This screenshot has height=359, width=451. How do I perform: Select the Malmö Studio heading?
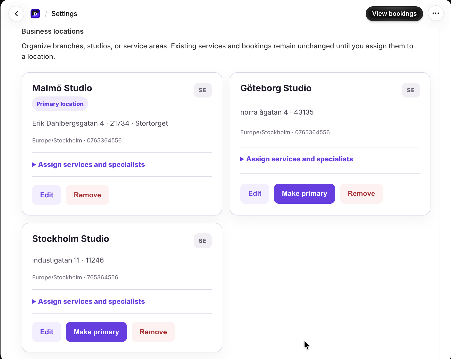(x=62, y=88)
